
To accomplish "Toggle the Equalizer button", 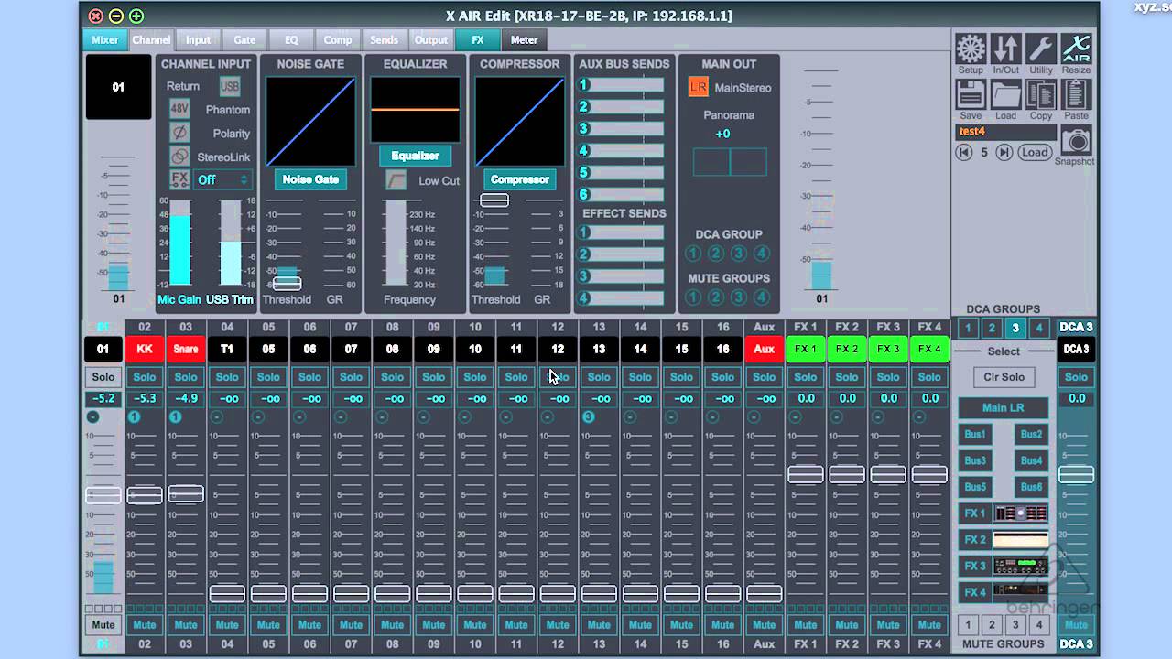I will point(415,156).
